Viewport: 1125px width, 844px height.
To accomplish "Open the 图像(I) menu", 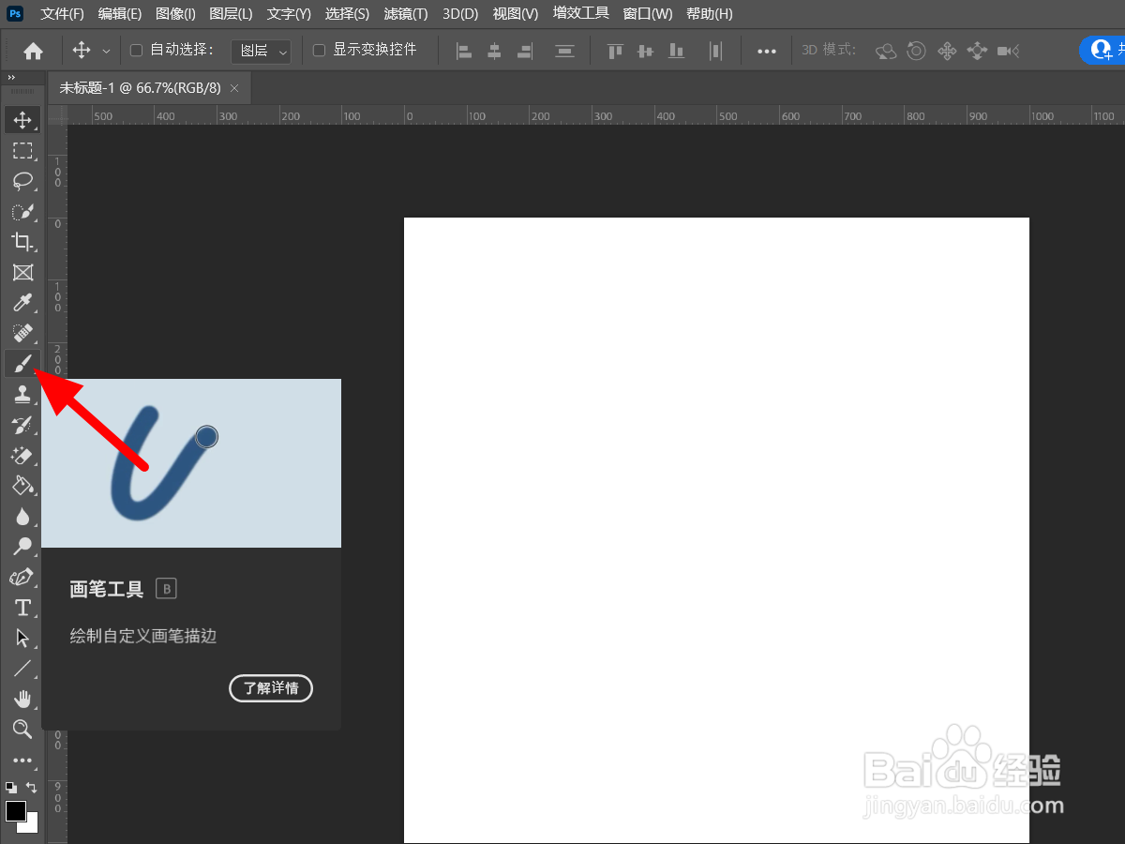I will [x=175, y=14].
